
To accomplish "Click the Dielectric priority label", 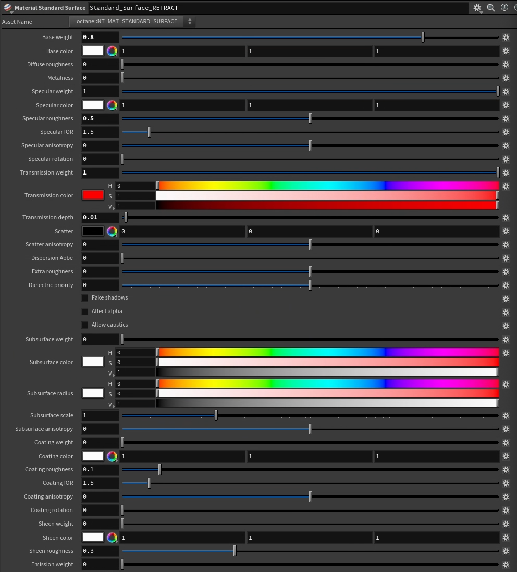I will coord(51,285).
